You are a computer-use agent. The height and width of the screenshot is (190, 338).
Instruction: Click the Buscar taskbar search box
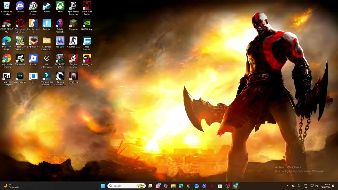tap(126, 186)
